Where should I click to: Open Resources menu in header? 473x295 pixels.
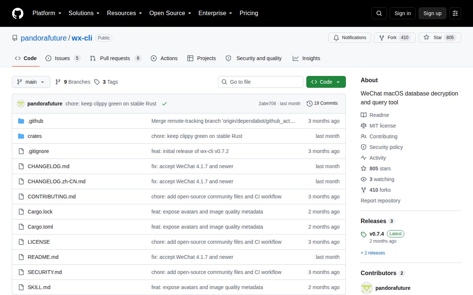click(x=125, y=13)
